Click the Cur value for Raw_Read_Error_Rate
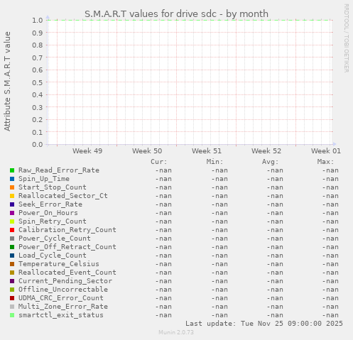 point(163,170)
